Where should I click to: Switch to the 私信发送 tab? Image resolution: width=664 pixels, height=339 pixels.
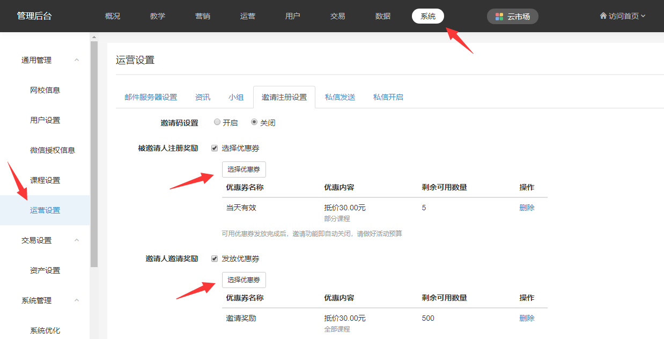pos(340,97)
